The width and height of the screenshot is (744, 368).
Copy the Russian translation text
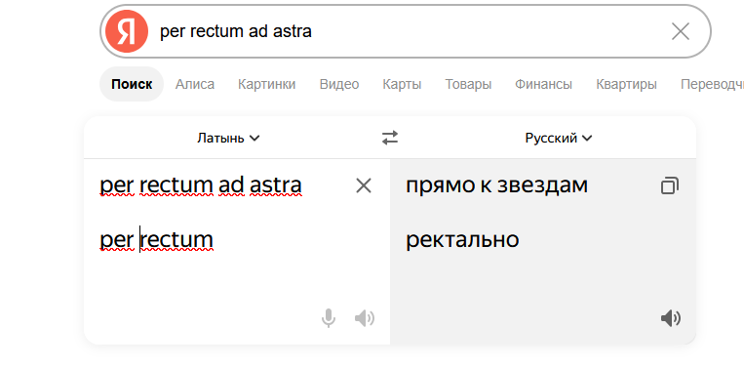tap(670, 185)
